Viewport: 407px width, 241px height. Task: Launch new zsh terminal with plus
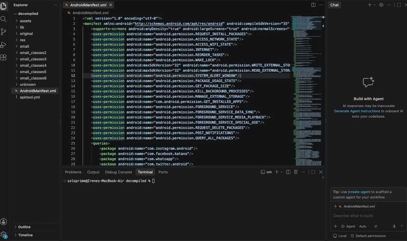[x=277, y=172]
